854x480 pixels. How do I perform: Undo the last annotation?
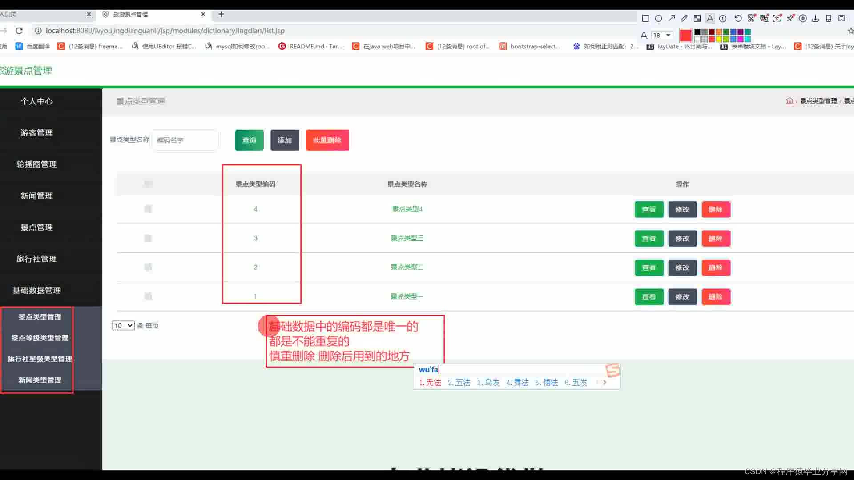coord(738,18)
